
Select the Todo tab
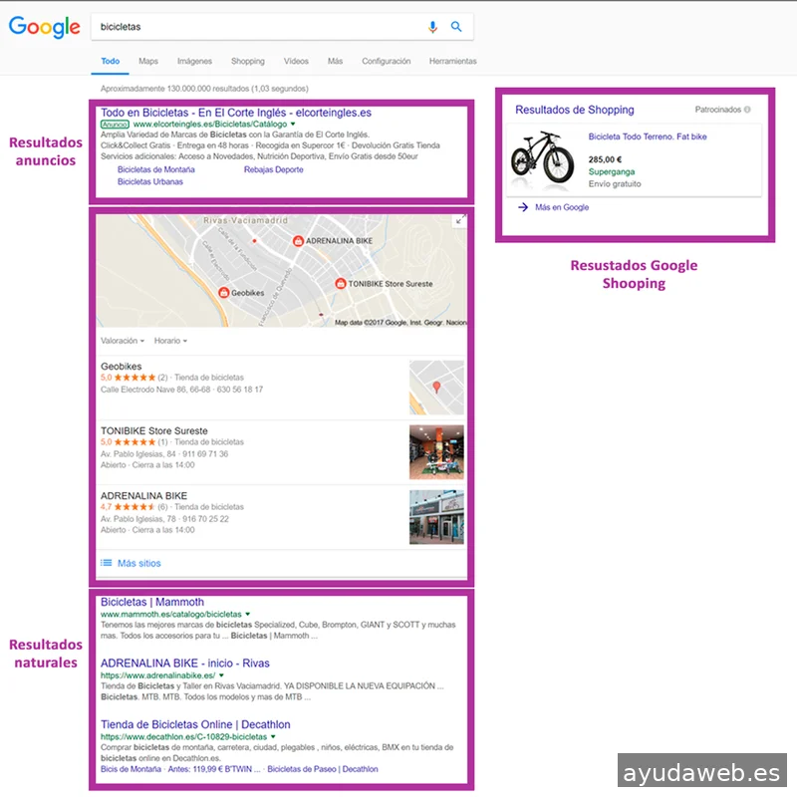(111, 61)
